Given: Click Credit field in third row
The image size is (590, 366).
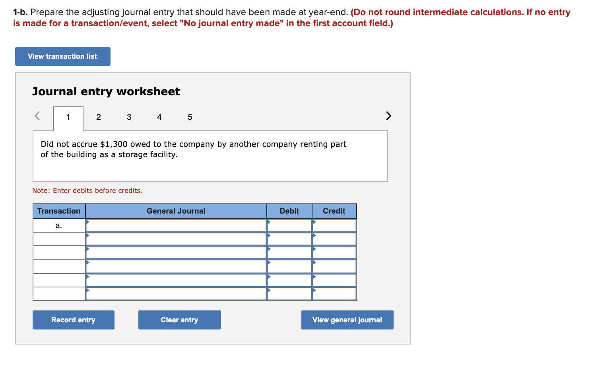Looking at the screenshot, I should [334, 252].
